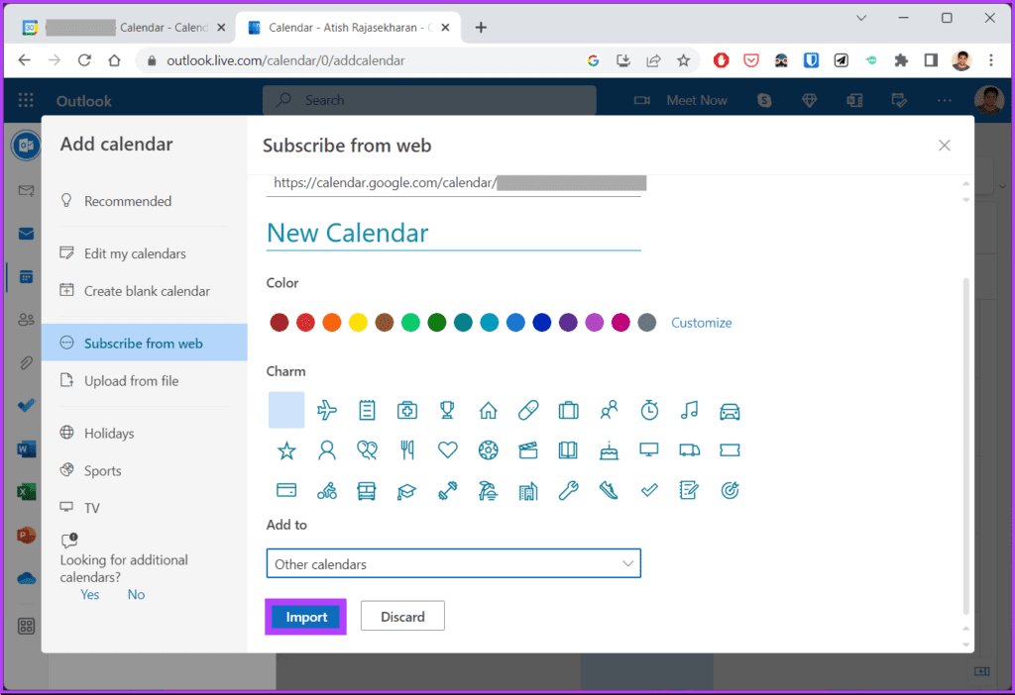Choose the wrench charm icon
This screenshot has width=1015, height=695.
click(568, 491)
